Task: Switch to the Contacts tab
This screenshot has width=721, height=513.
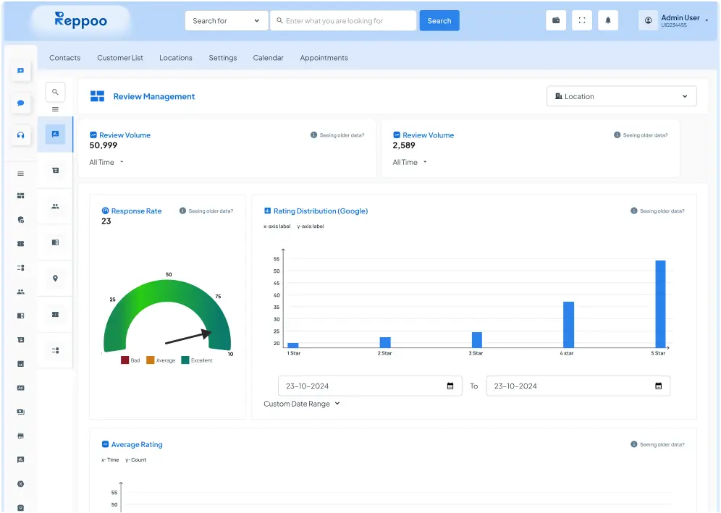Action: click(x=65, y=58)
